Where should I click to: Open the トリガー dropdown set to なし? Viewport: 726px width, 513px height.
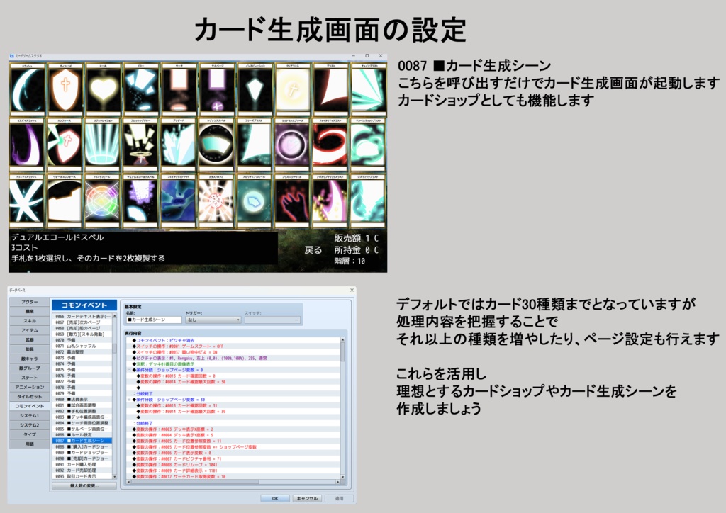(213, 320)
